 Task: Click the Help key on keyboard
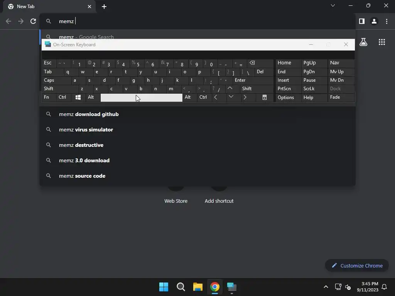coord(314,98)
